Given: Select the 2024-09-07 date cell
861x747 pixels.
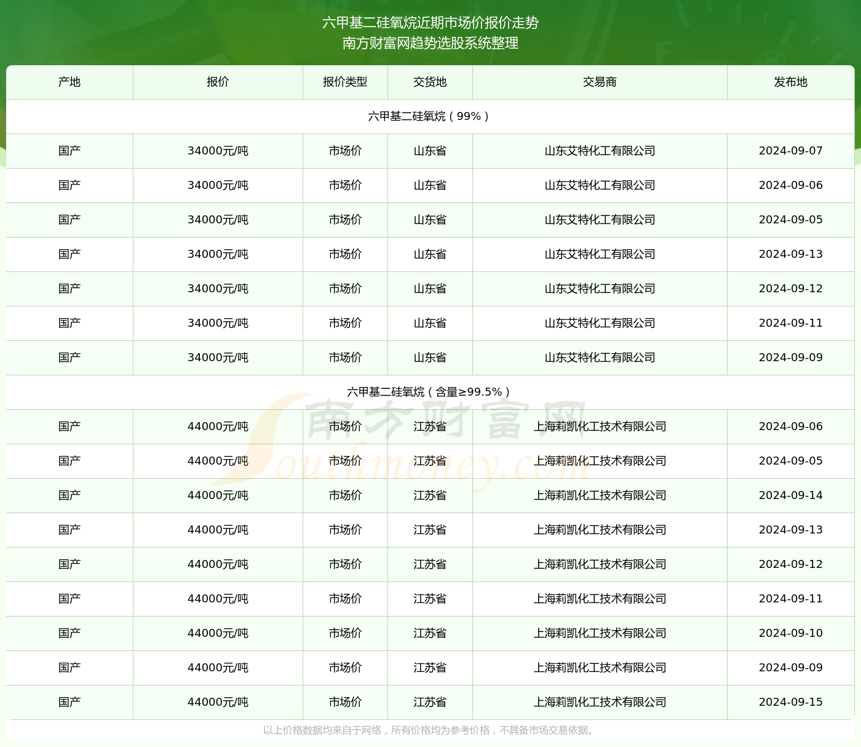Looking at the screenshot, I should pyautogui.click(x=790, y=151).
